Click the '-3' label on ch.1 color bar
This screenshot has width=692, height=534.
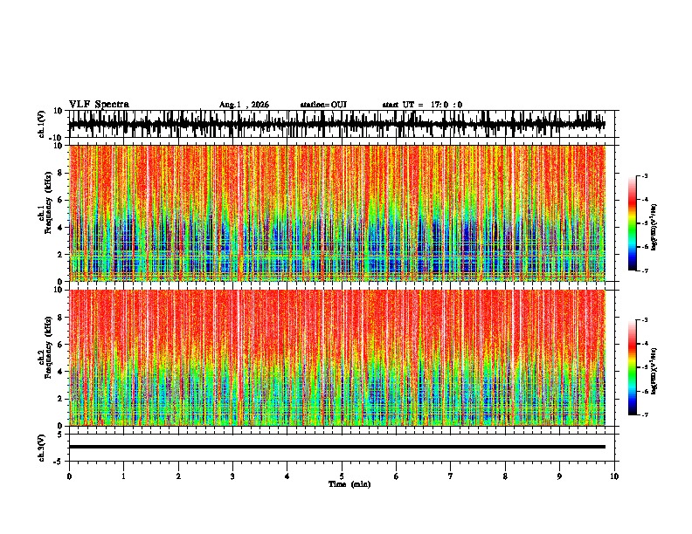pos(645,176)
